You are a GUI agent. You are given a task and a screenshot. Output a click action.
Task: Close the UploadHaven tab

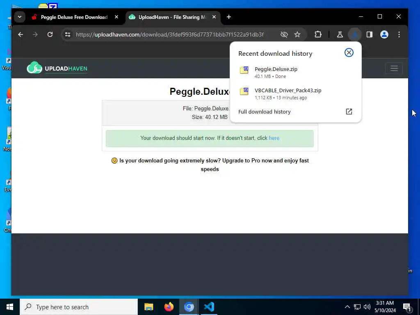[214, 17]
